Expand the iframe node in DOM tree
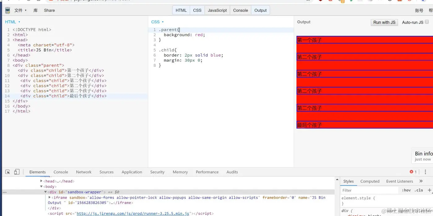This screenshot has width=433, height=216. coord(50,197)
